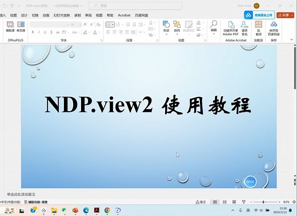Open File Explorer from the taskbar

(x=54, y=210)
